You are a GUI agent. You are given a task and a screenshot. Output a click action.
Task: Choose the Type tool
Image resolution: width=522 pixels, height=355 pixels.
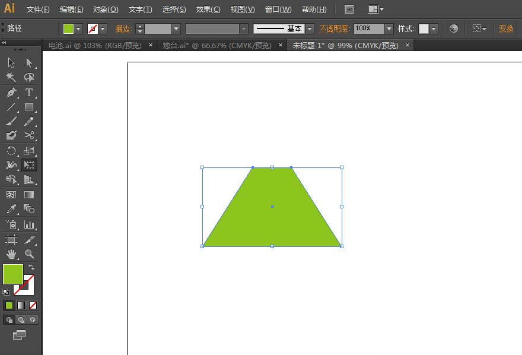click(x=29, y=93)
